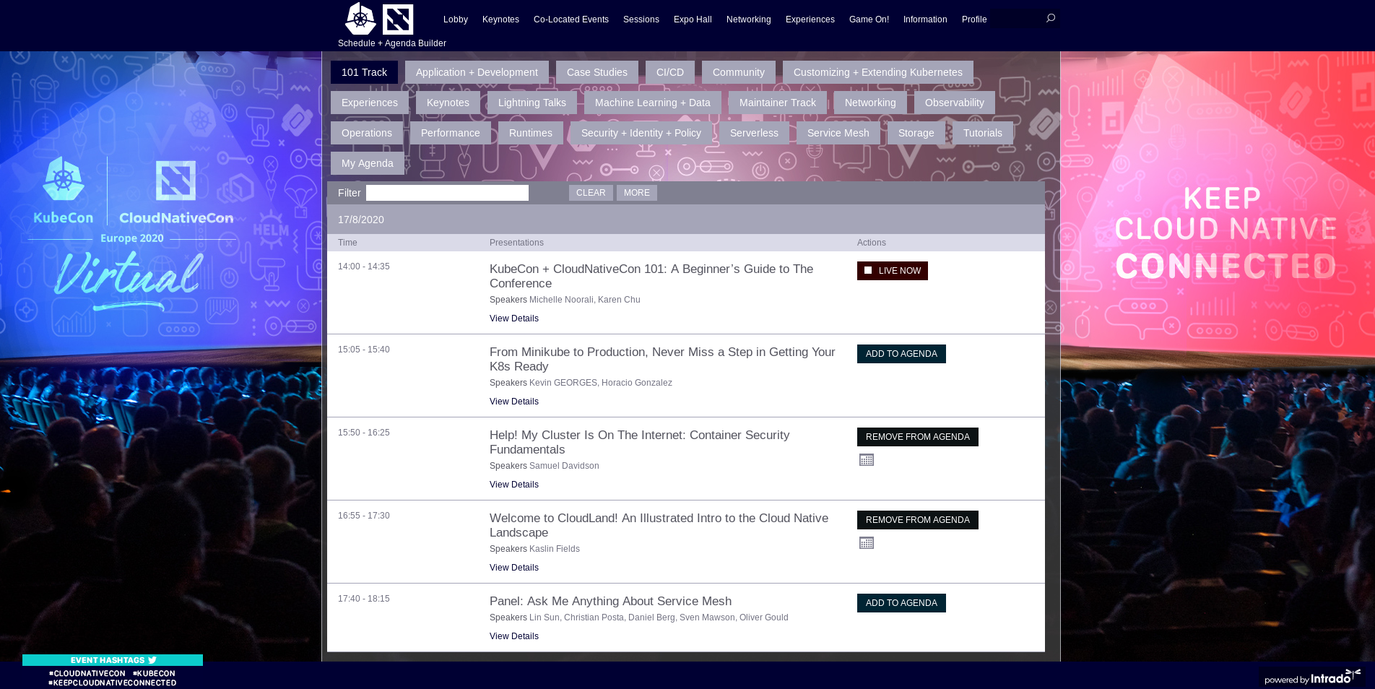The image size is (1375, 689).
Task: Go to Co-Located Events
Action: point(571,19)
